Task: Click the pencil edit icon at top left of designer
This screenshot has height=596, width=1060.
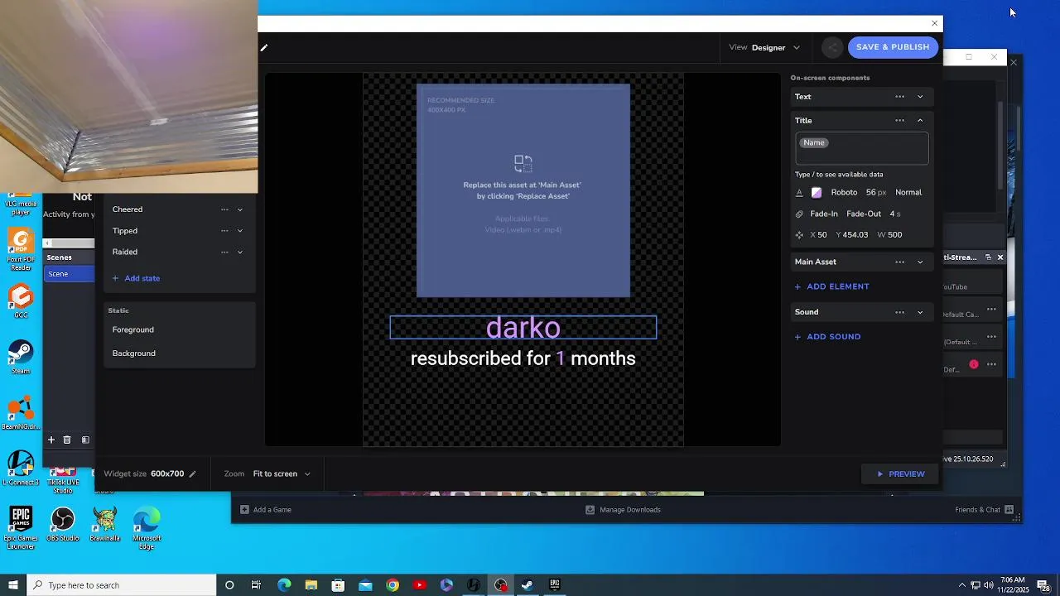Action: click(x=264, y=48)
